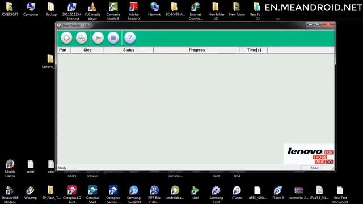Maximize the Downloader window
The image size is (363, 204).
coord(318,24)
